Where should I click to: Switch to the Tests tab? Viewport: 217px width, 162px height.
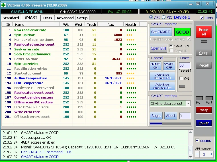(47, 18)
